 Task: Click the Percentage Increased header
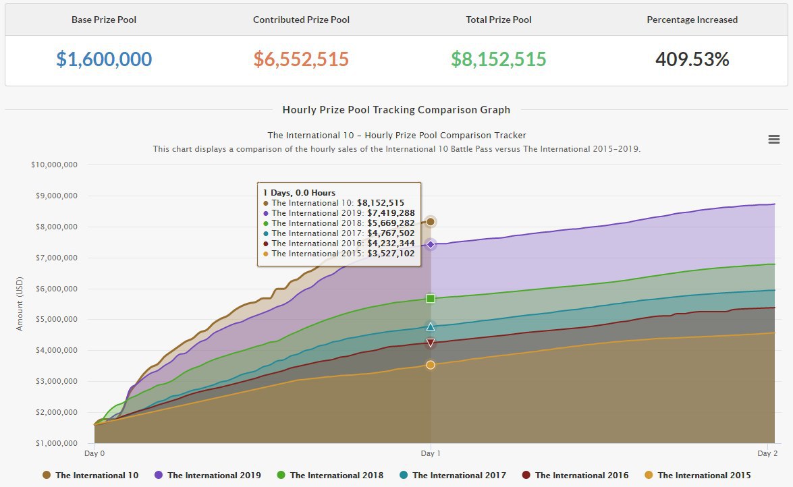tap(692, 20)
